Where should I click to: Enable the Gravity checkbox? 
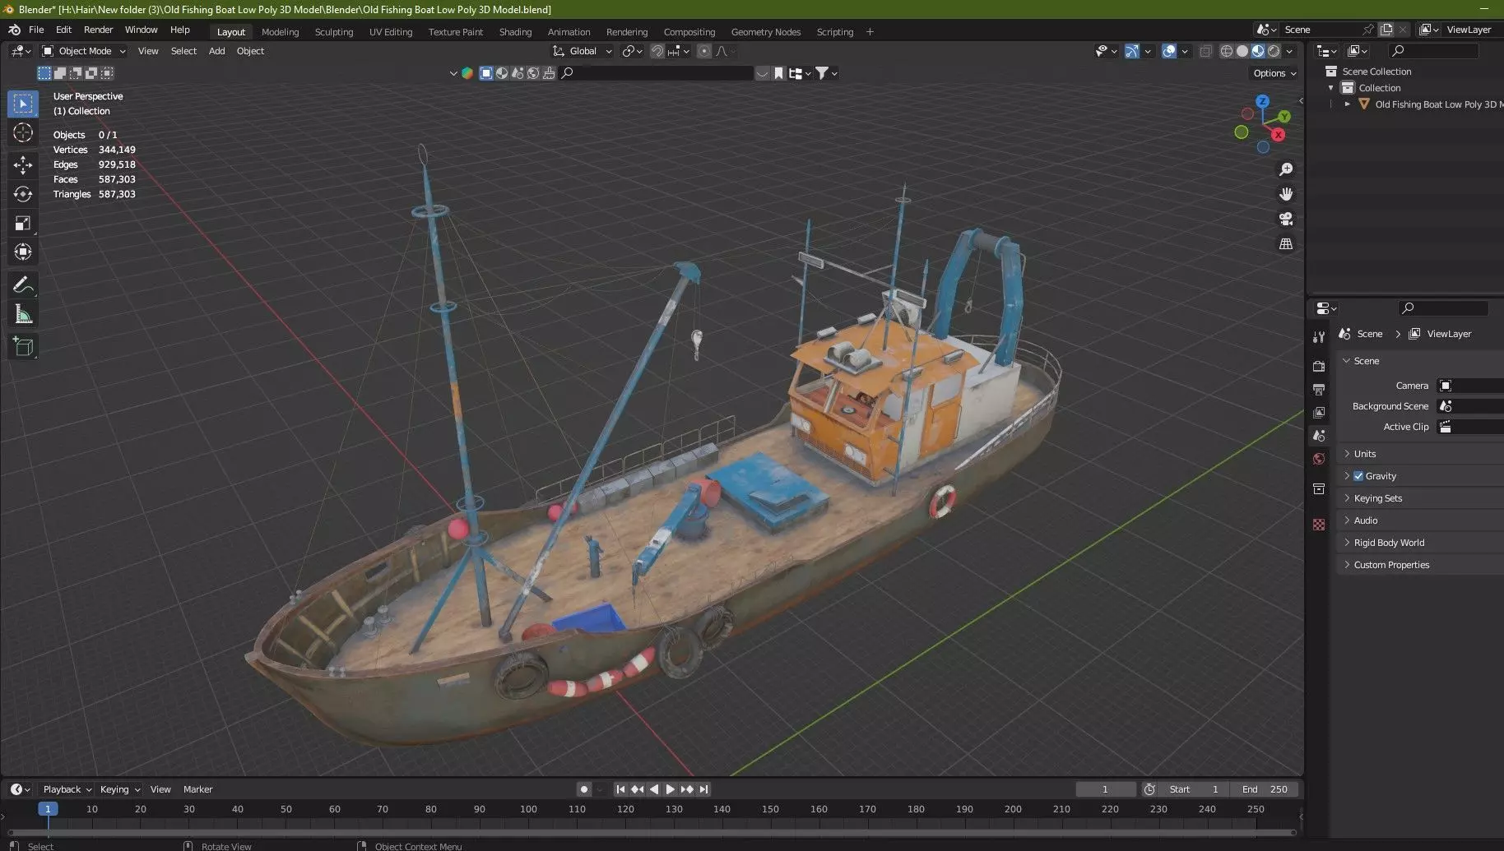coord(1358,476)
